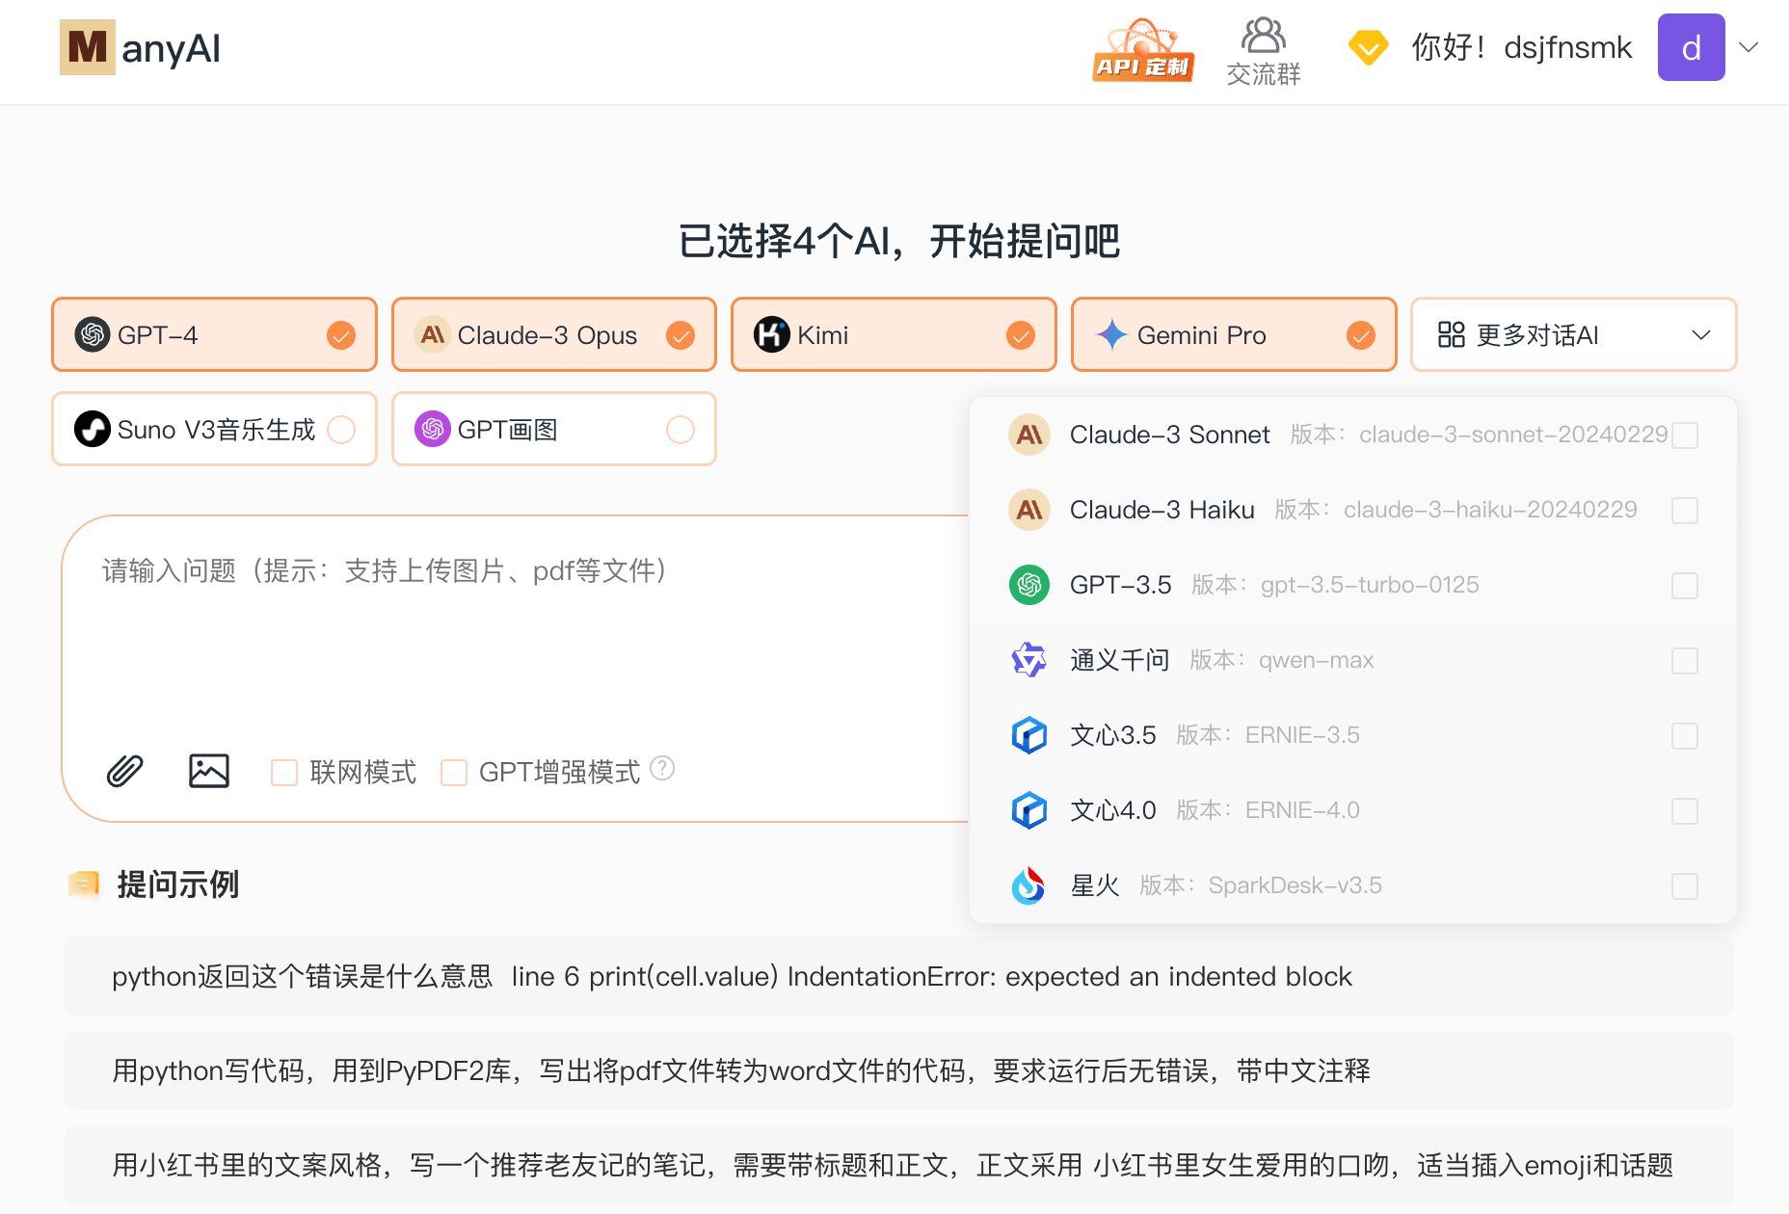The image size is (1789, 1214).
Task: Click the yellow diamond VIP icon
Action: (1368, 47)
